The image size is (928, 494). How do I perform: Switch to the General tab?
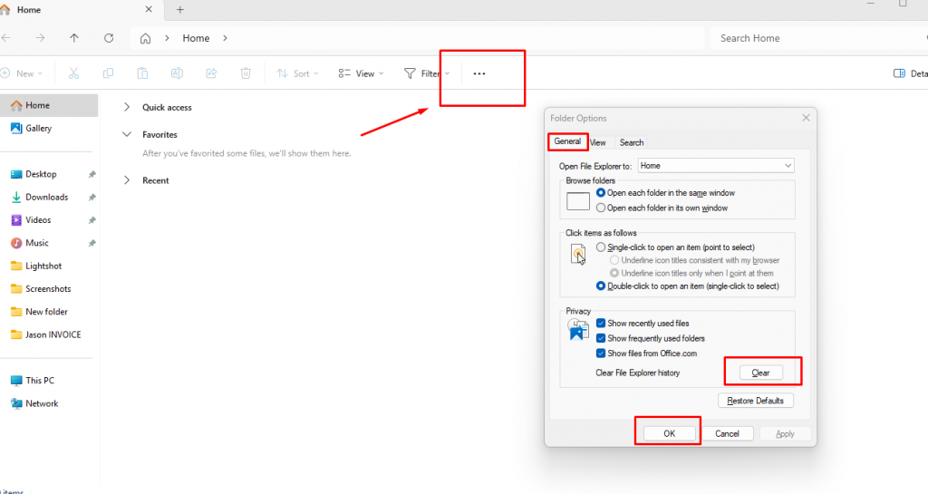567,141
